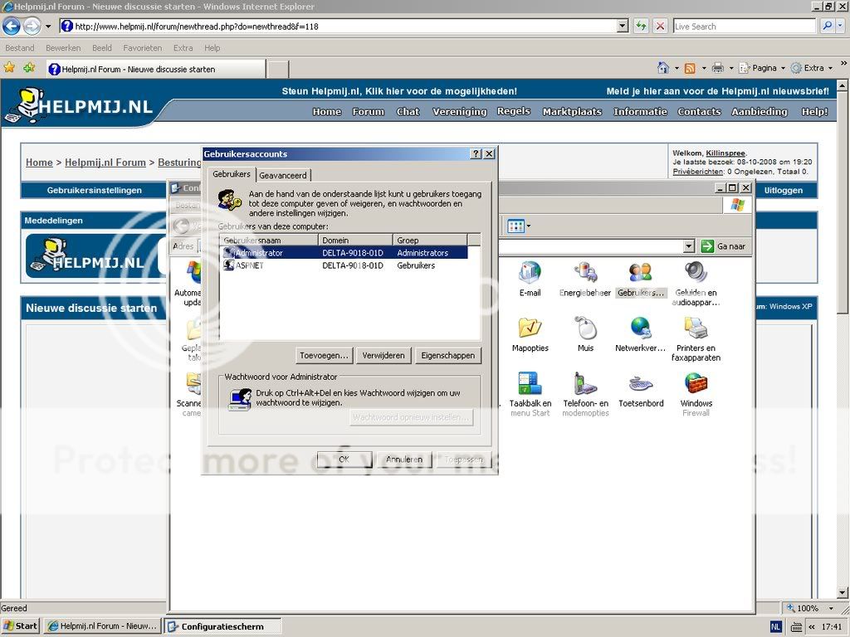
Task: Click the help question mark in Gebruikersaccounts title bar
Action: (x=476, y=153)
